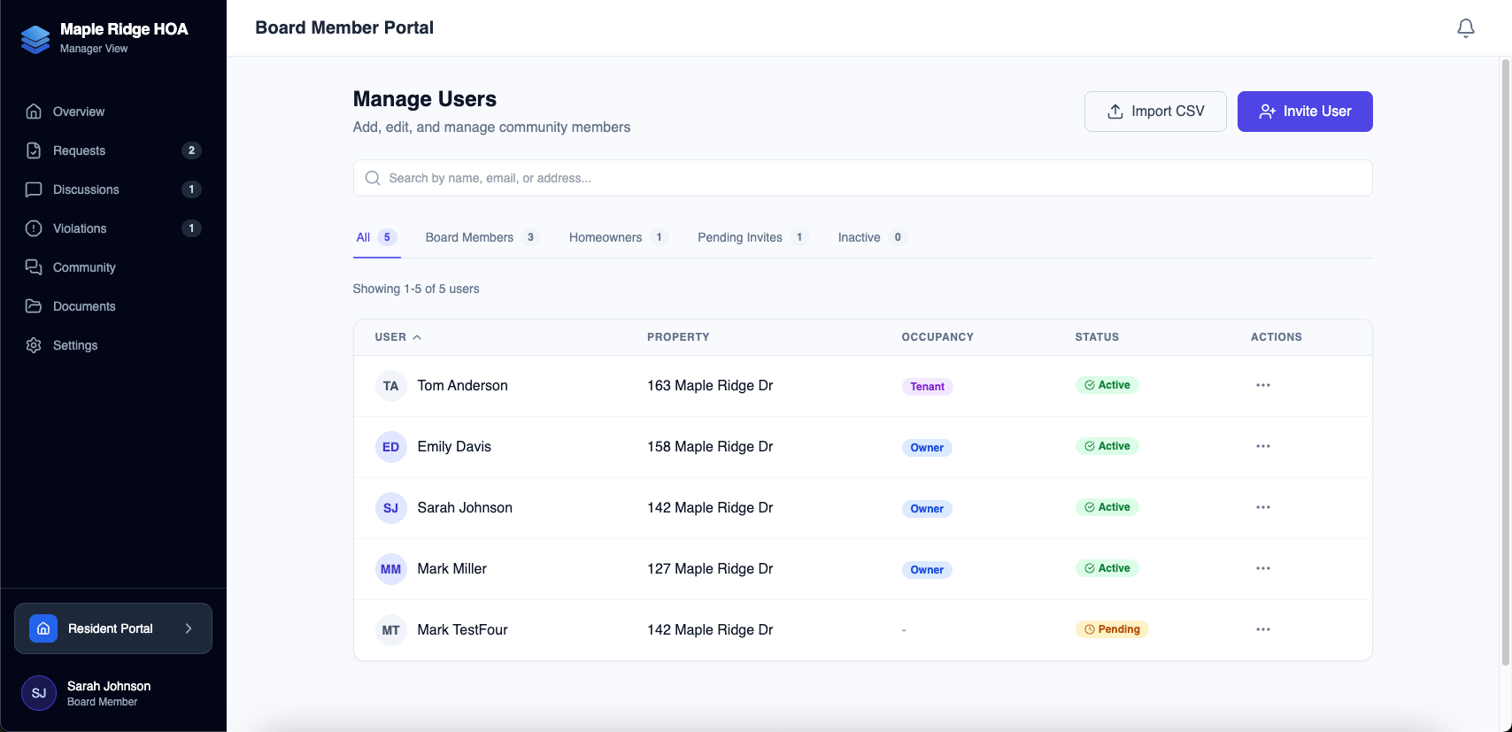Click Emily Davis's Owner badge
The width and height of the screenshot is (1512, 732).
[x=927, y=448]
